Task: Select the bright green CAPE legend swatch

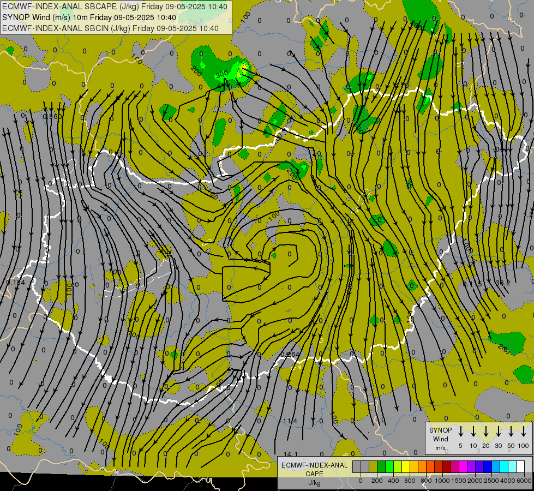Action: click(389, 466)
